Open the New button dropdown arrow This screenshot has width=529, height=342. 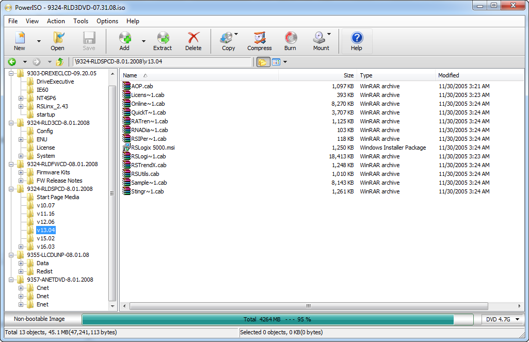pos(39,41)
